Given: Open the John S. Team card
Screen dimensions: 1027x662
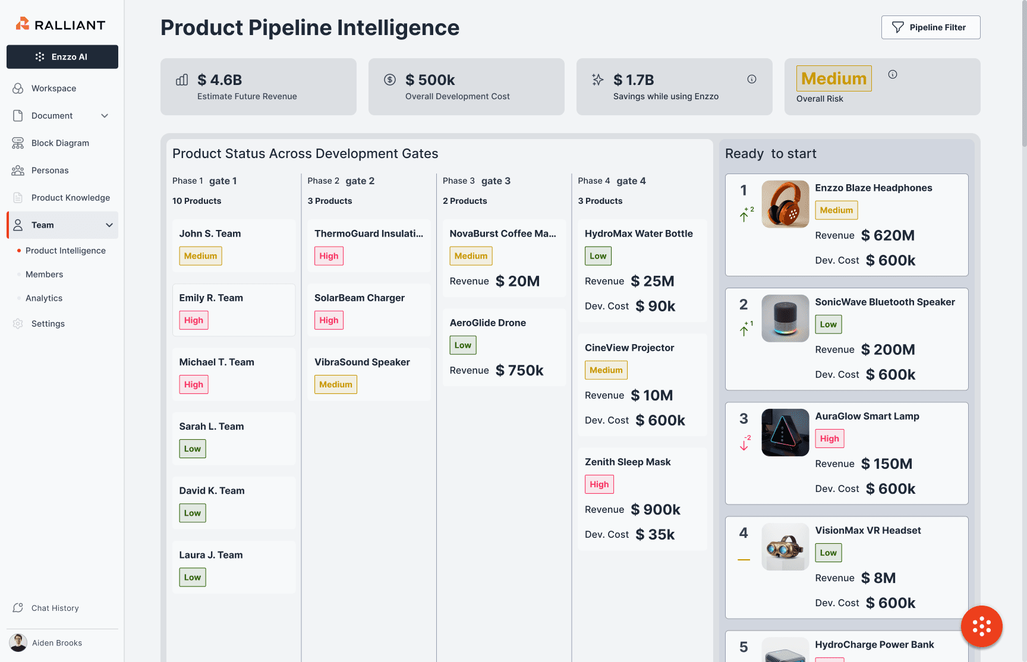Looking at the screenshot, I should pyautogui.click(x=234, y=246).
